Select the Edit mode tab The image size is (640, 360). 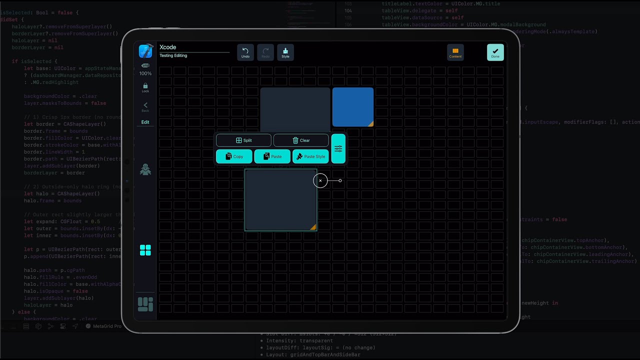(x=145, y=122)
